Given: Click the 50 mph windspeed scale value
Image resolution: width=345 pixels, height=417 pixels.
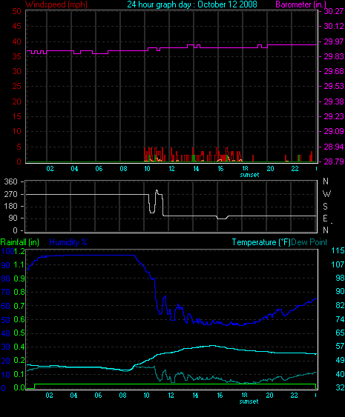Looking at the screenshot, I should [x=16, y=11].
